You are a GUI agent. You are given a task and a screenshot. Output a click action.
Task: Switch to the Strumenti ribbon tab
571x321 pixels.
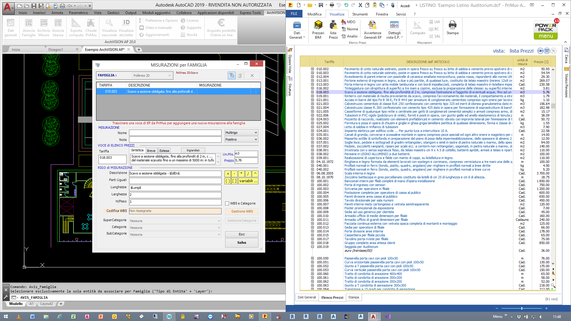point(360,14)
